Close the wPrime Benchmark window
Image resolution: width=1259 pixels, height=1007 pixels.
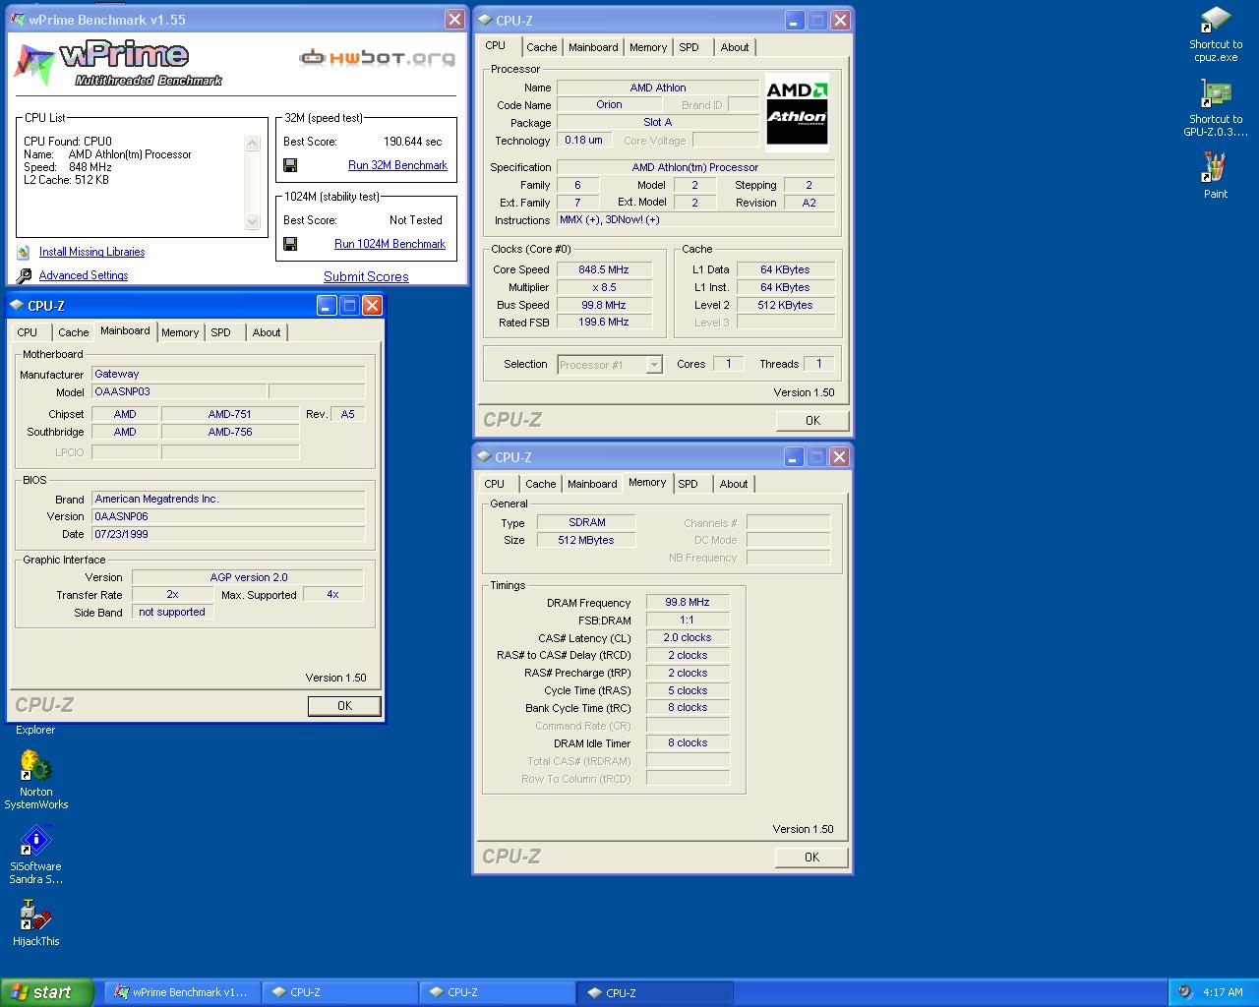(454, 19)
